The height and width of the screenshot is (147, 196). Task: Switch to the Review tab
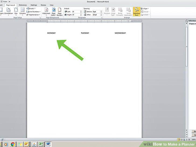(x=43, y=5)
